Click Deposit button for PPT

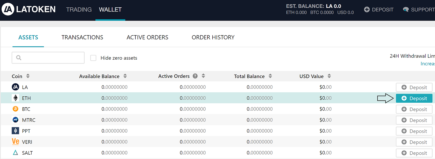coord(414,131)
